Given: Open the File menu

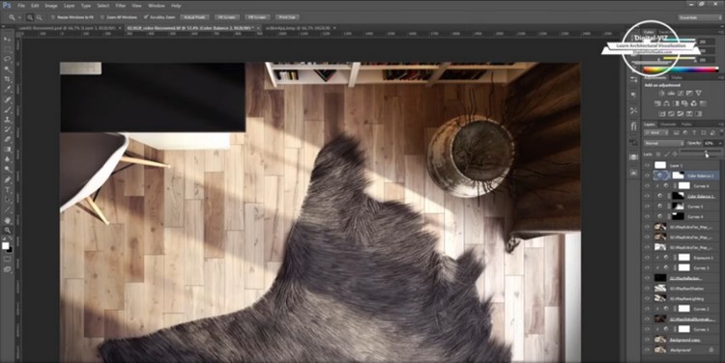Looking at the screenshot, I should click(21, 6).
